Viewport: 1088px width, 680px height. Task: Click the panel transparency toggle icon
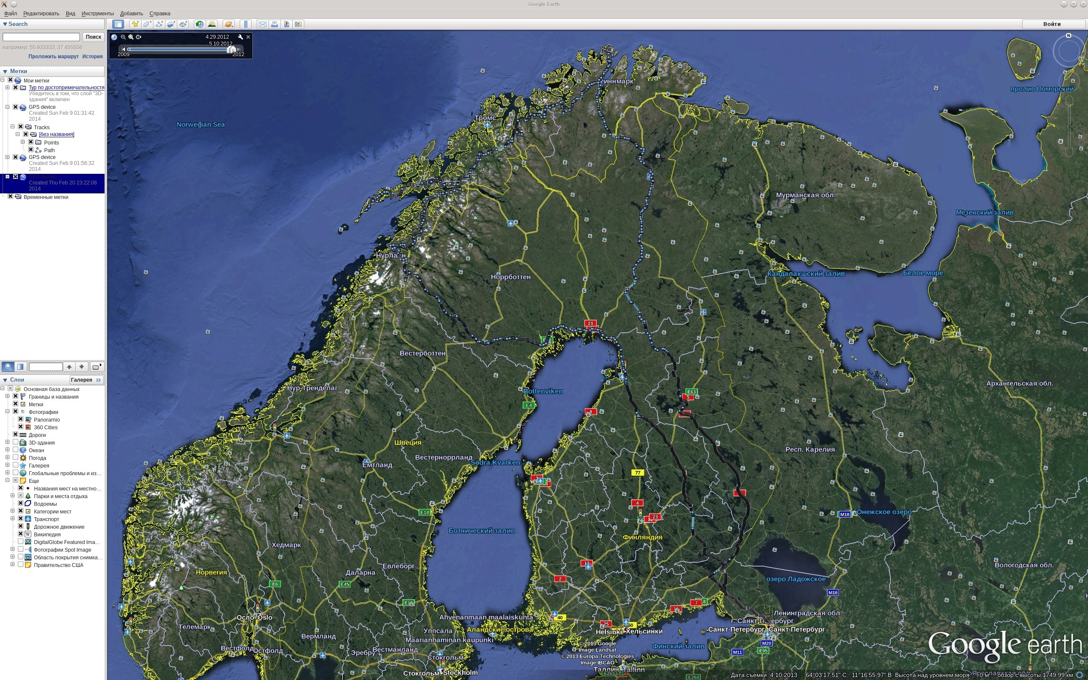(21, 367)
